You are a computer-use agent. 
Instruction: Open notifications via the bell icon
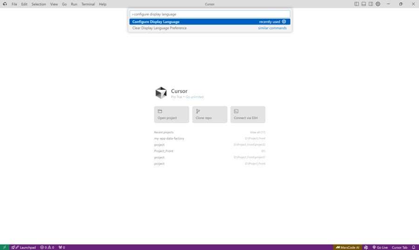pos(414,247)
